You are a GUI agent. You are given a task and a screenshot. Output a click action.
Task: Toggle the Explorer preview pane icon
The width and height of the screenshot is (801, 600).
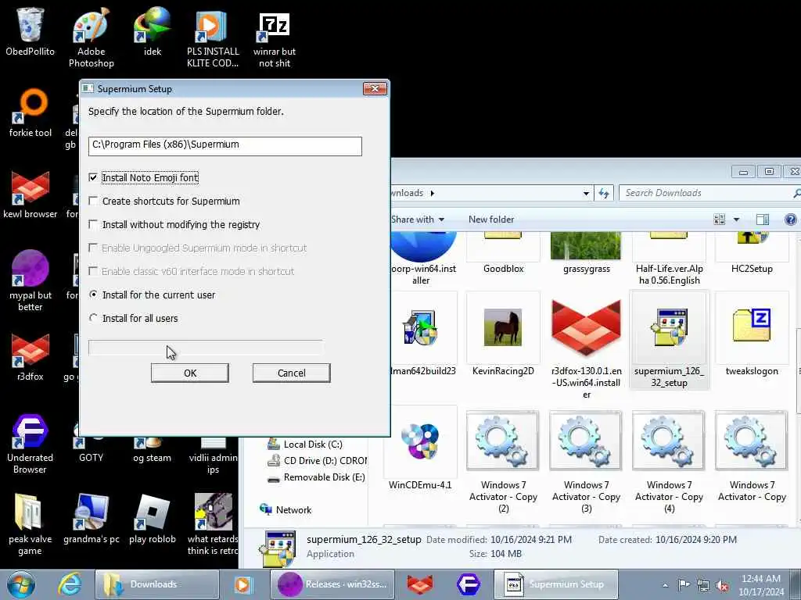pyautogui.click(x=762, y=220)
